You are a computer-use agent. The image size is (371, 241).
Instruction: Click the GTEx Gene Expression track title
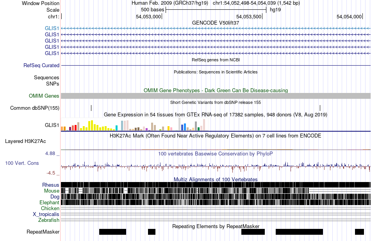(x=216, y=115)
